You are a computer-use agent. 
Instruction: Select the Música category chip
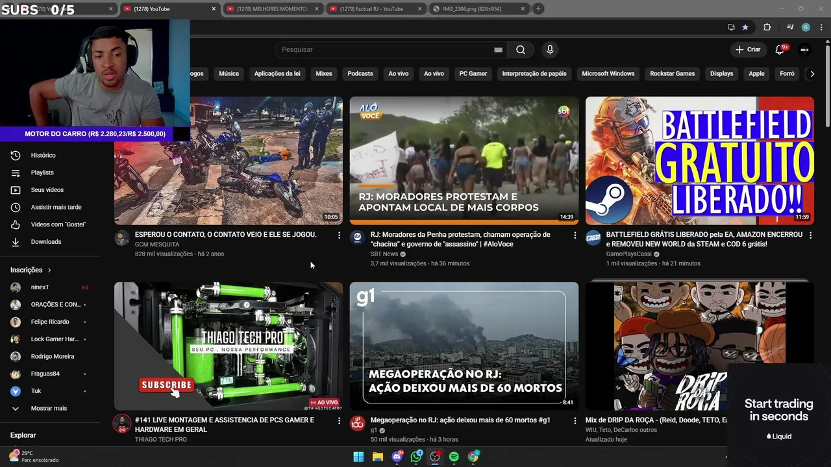pyautogui.click(x=229, y=74)
